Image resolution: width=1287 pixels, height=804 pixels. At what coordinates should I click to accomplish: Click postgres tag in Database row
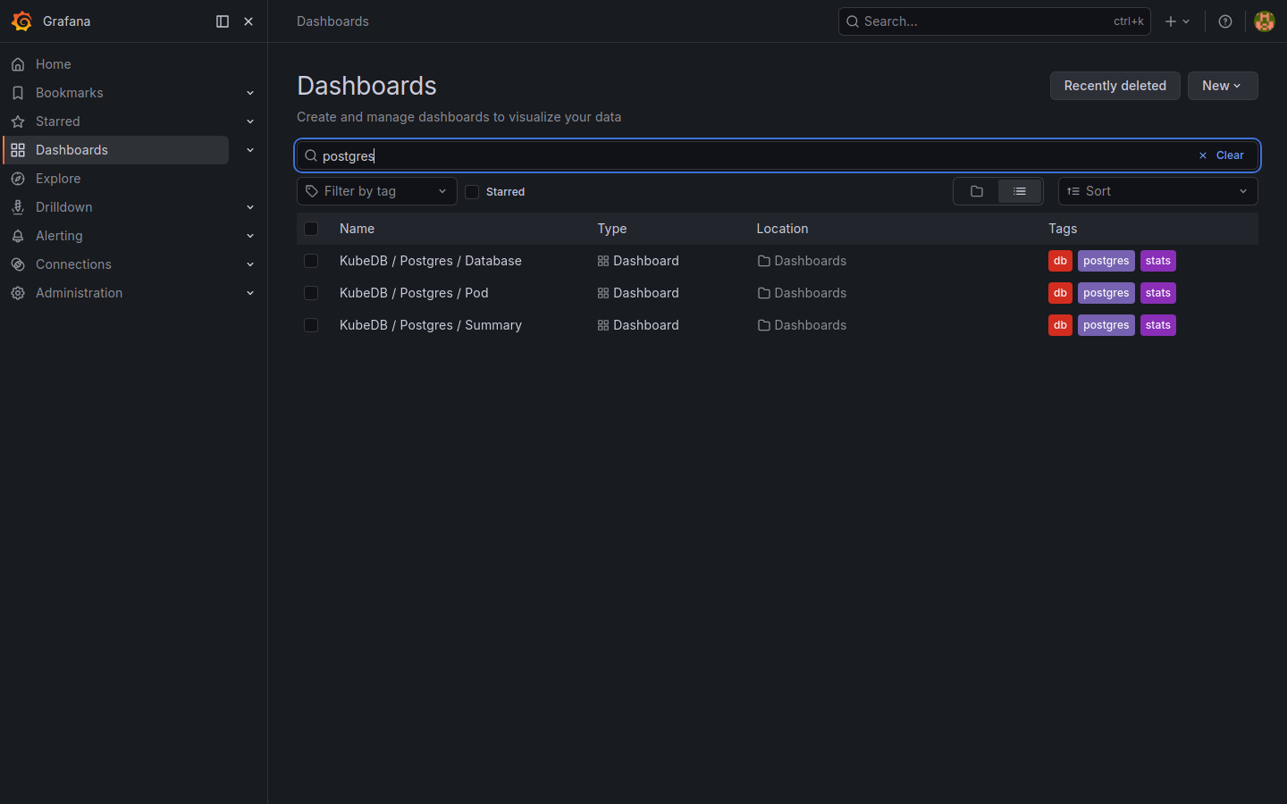click(x=1106, y=261)
